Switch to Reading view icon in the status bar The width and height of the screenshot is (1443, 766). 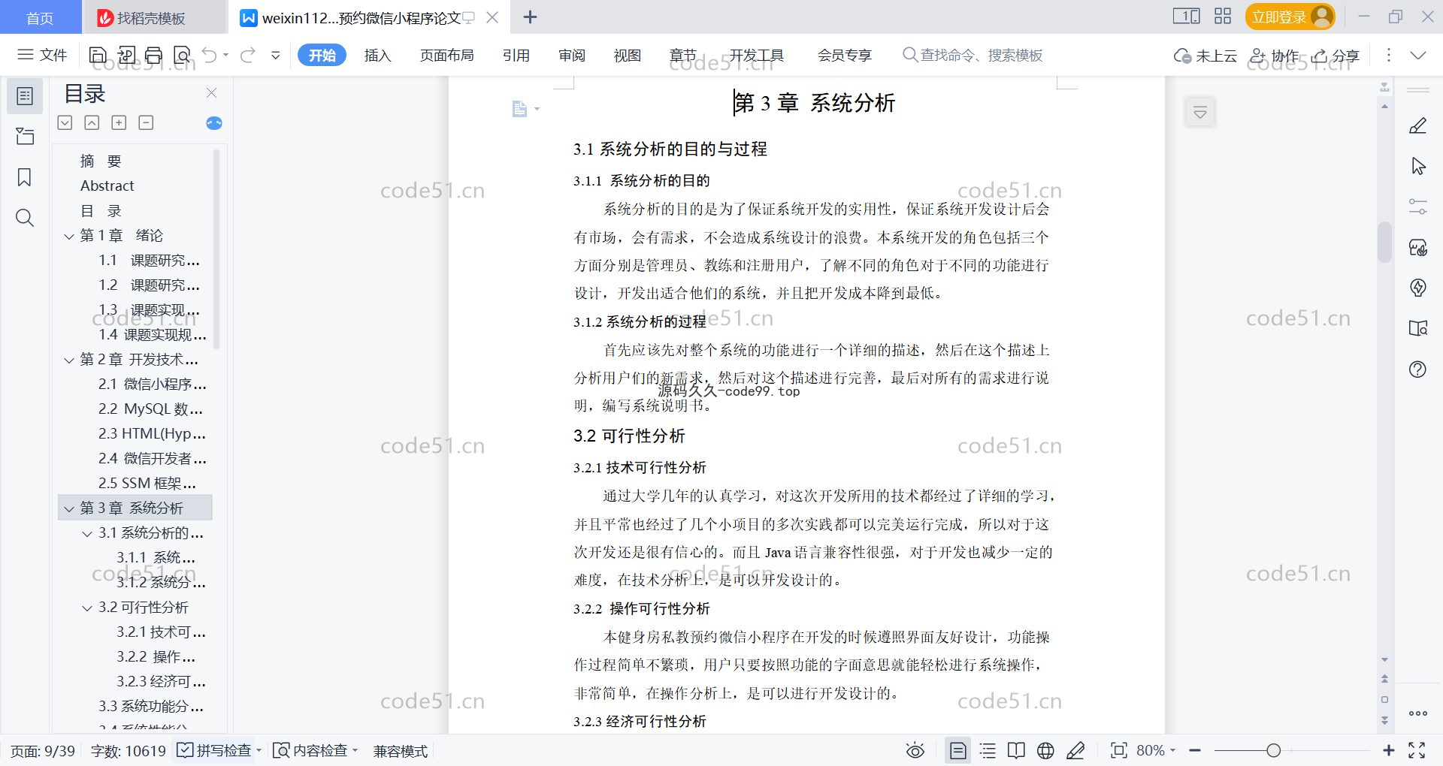pyautogui.click(x=1016, y=750)
